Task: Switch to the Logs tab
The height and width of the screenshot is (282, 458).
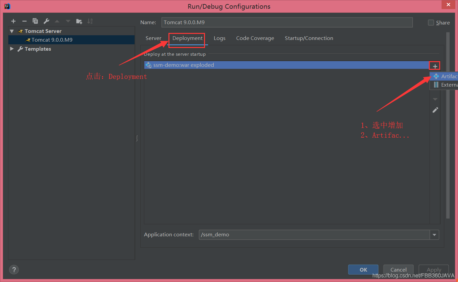Action: (x=219, y=38)
